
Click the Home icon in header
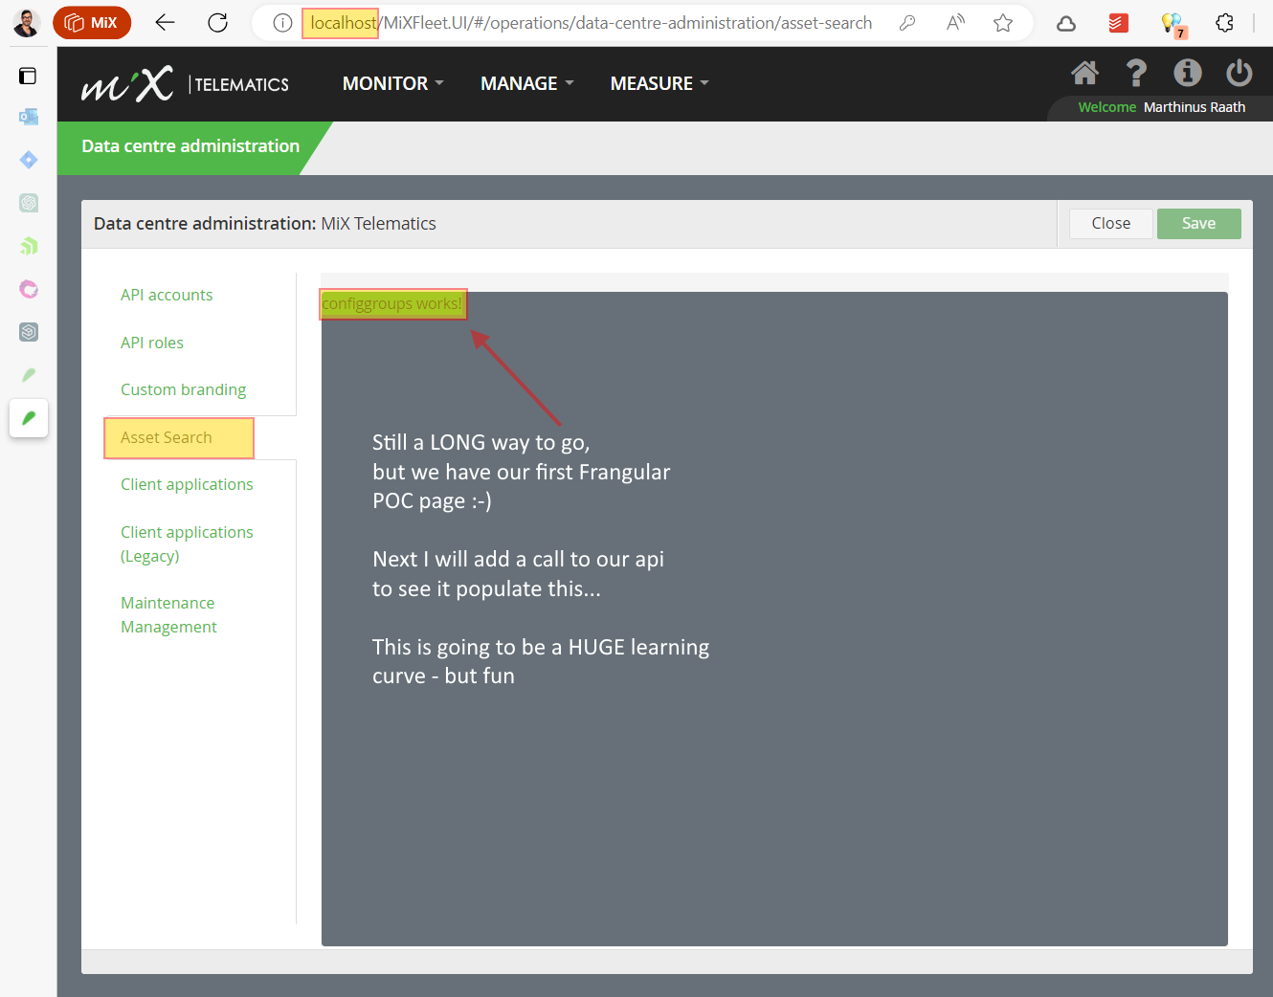[x=1084, y=73]
